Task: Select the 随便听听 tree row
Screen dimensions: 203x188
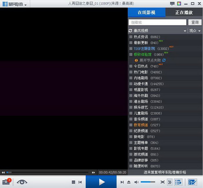Action: pyautogui.click(x=165, y=166)
